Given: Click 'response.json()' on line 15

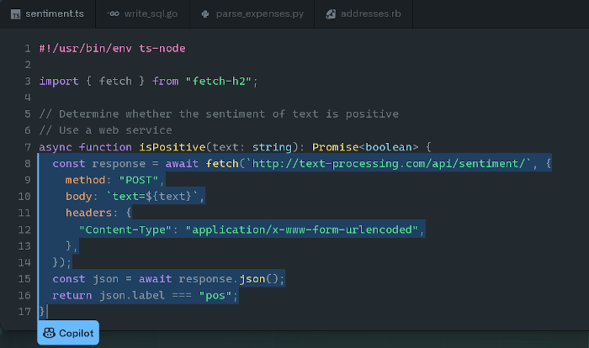Looking at the screenshot, I should (229, 279).
